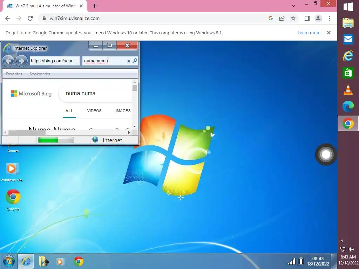Click the 8:43 AM host system clock
The image size is (359, 269).
[x=348, y=260]
